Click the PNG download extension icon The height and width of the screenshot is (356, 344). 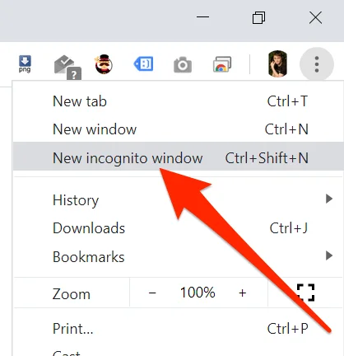point(25,64)
